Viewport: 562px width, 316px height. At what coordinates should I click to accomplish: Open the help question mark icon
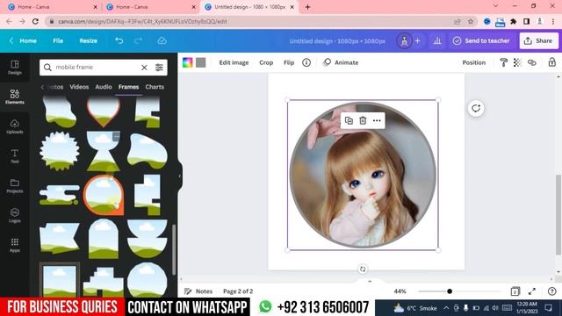552,291
